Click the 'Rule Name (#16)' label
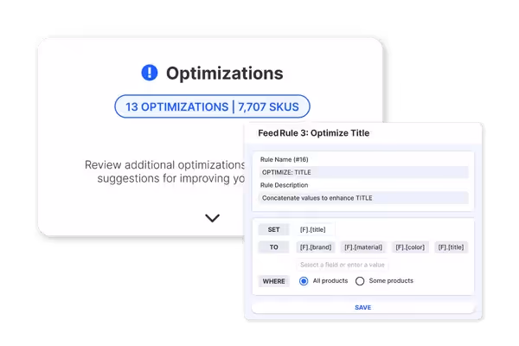 (284, 159)
